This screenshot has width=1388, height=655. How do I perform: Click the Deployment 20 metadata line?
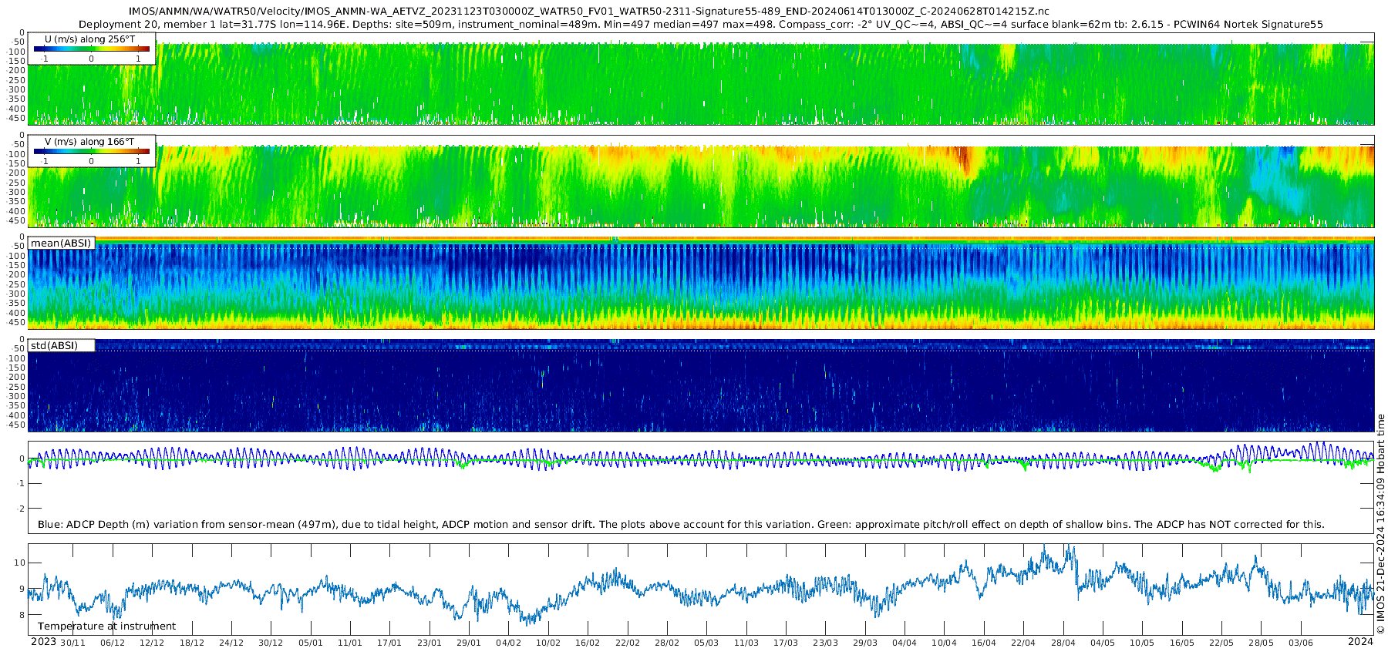(x=700, y=25)
